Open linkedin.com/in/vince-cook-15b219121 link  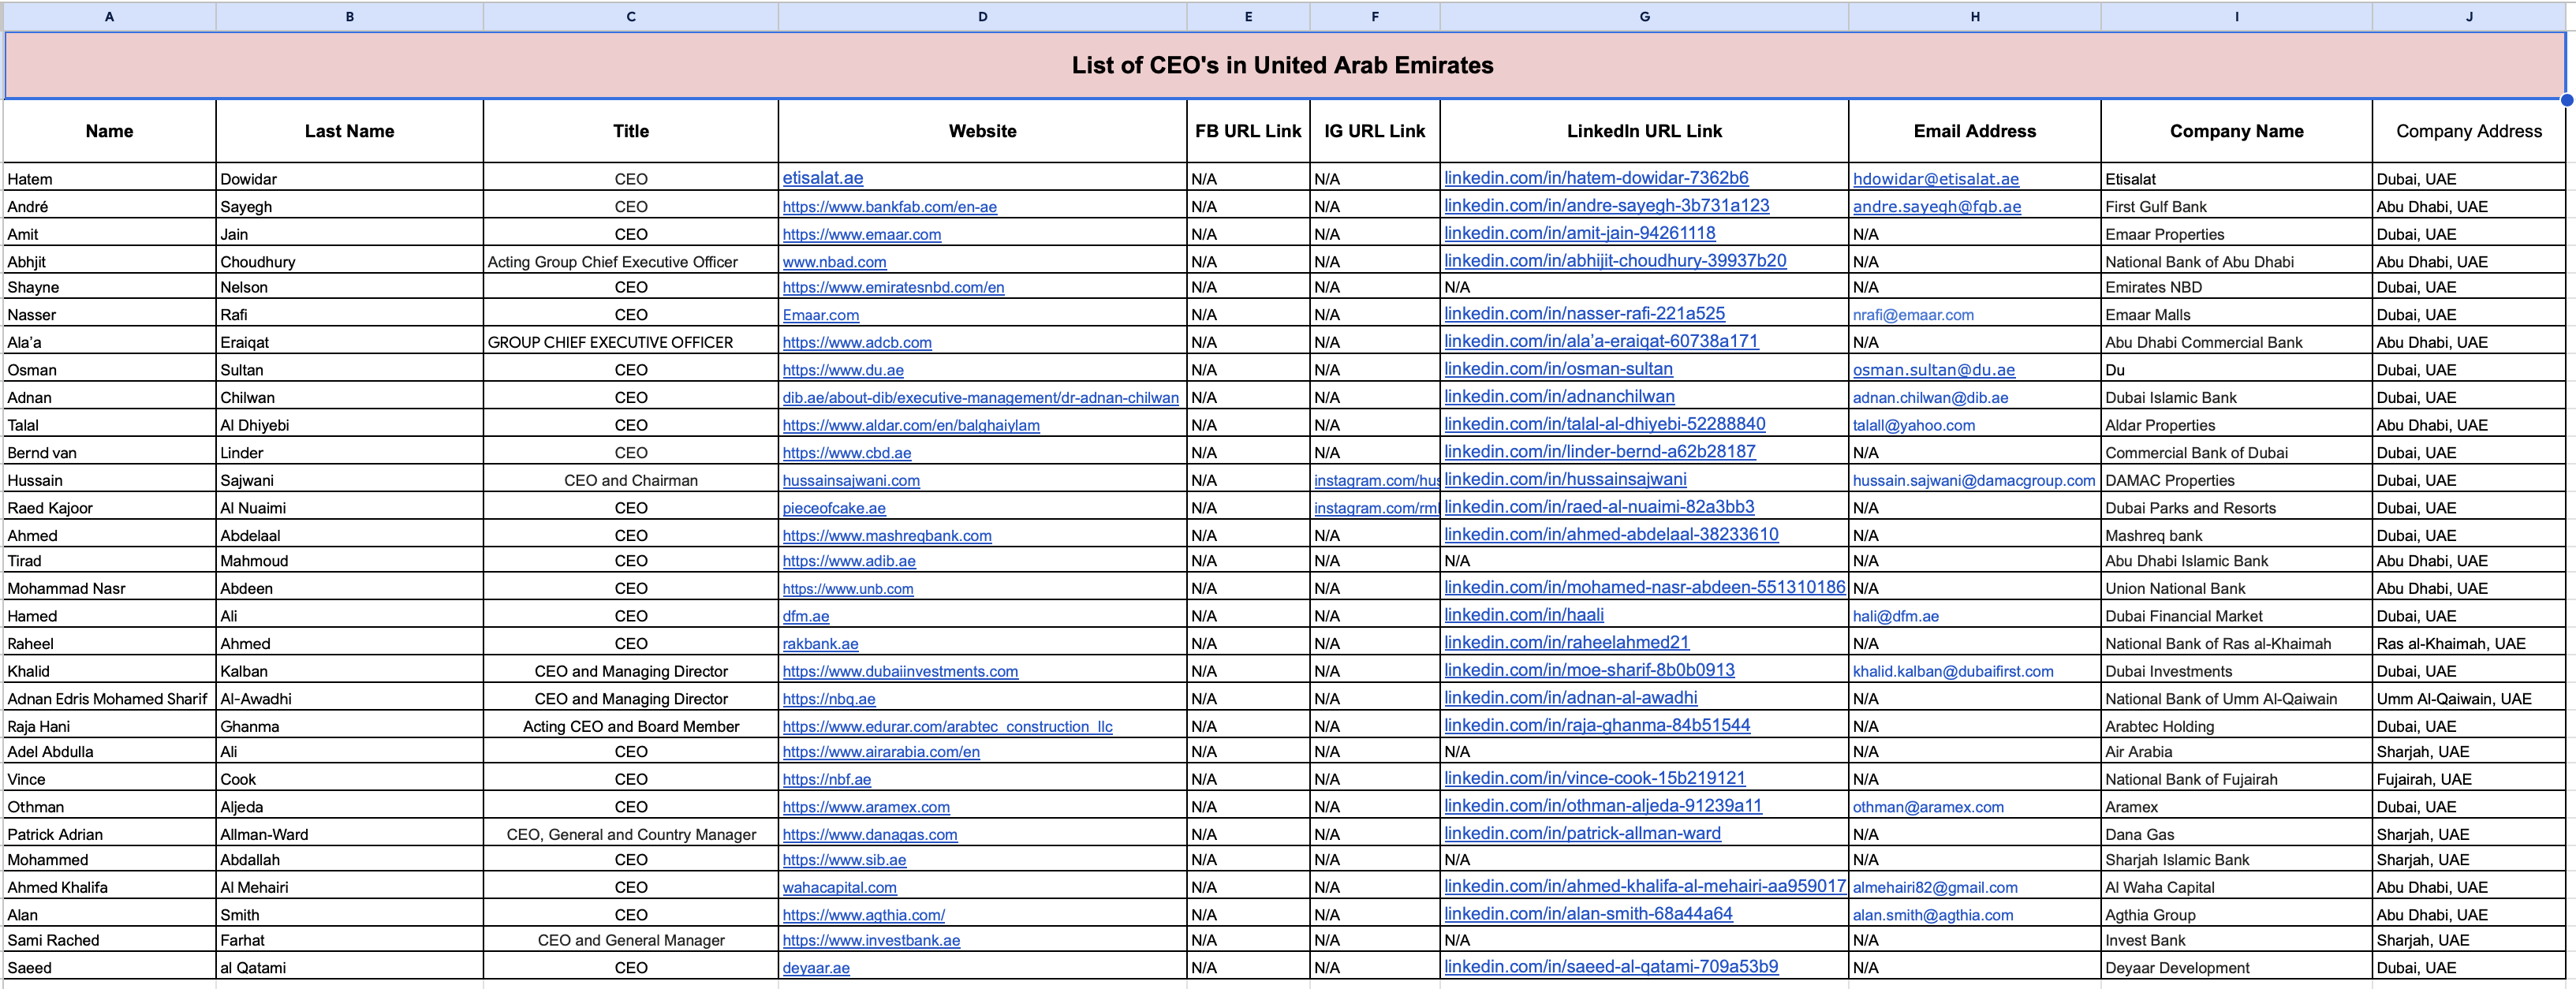point(1594,778)
